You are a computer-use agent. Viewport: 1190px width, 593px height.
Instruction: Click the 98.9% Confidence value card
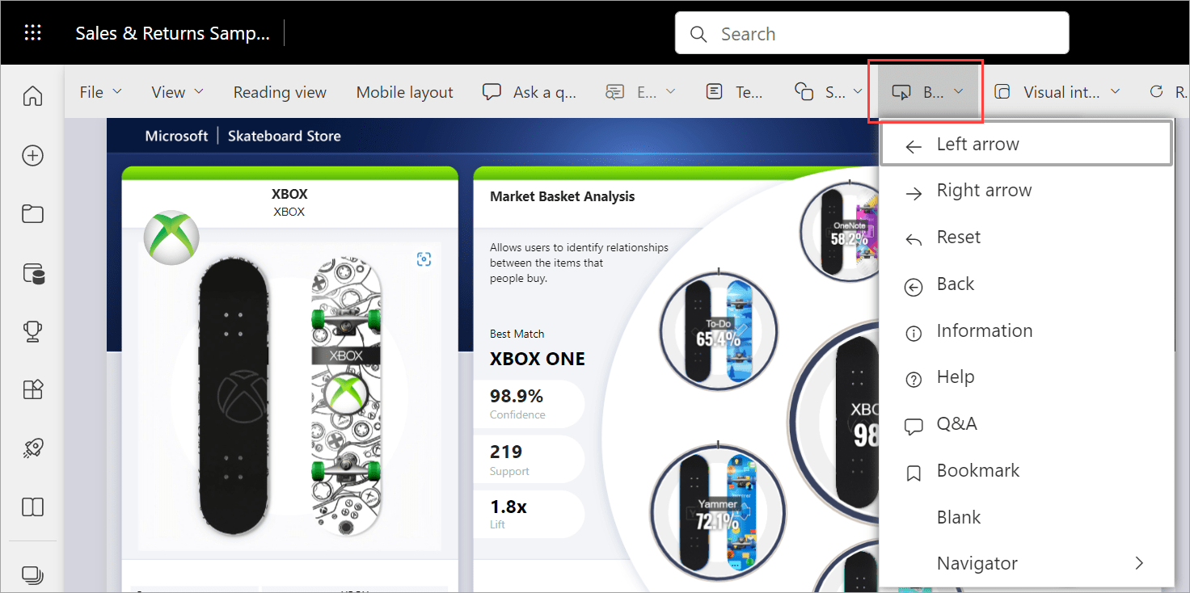tap(529, 404)
